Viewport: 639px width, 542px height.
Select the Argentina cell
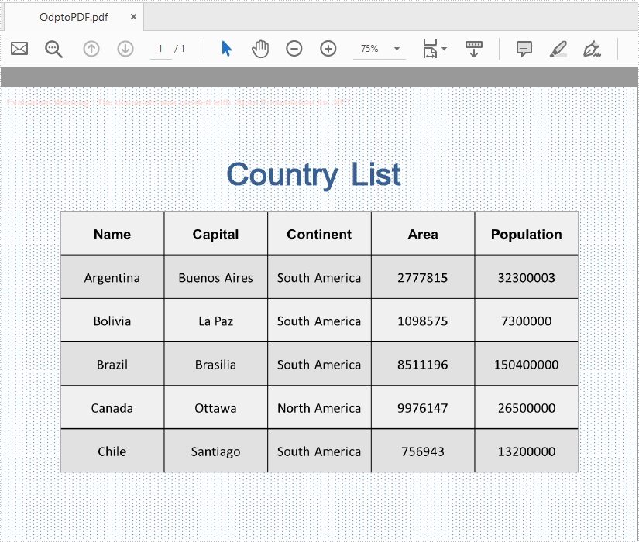click(112, 277)
